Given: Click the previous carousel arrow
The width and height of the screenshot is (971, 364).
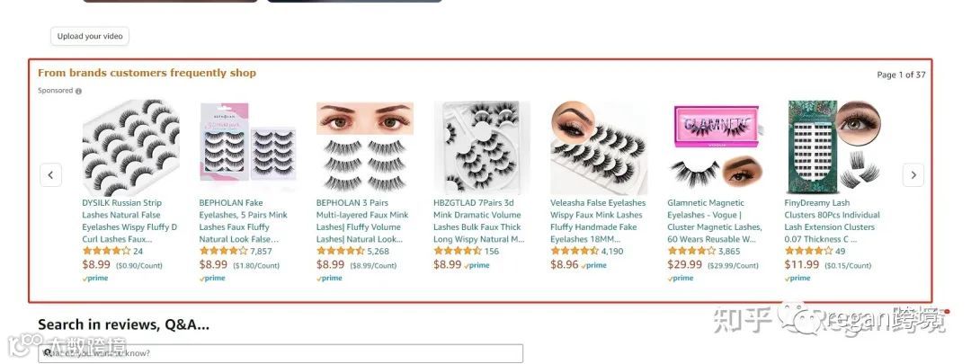Looking at the screenshot, I should coord(50,174).
